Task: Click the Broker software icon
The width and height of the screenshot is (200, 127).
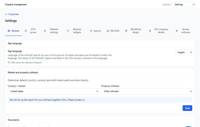Action: click(x=177, y=31)
